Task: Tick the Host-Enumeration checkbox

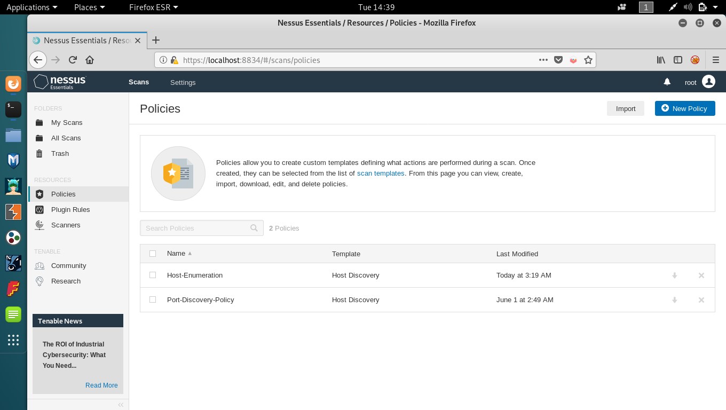Action: pyautogui.click(x=153, y=275)
